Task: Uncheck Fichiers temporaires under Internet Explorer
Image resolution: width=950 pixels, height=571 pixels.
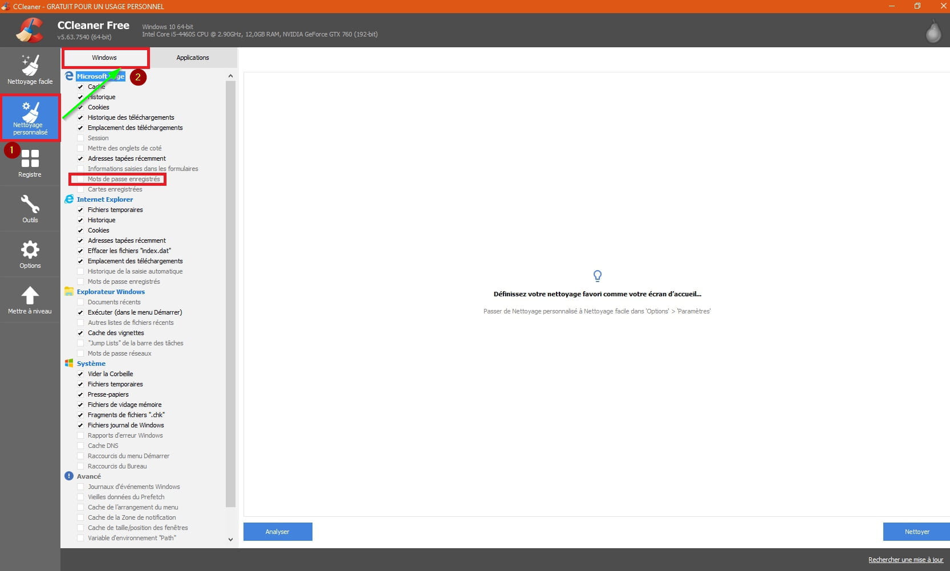Action: tap(80, 210)
